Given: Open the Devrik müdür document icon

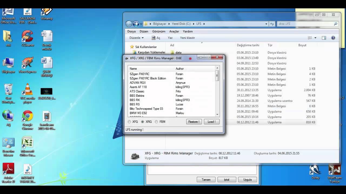Looking at the screenshot, I should 46,40.
